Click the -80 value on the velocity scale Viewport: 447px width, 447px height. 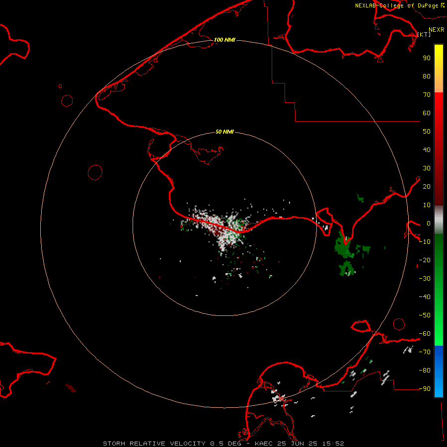tap(425, 371)
